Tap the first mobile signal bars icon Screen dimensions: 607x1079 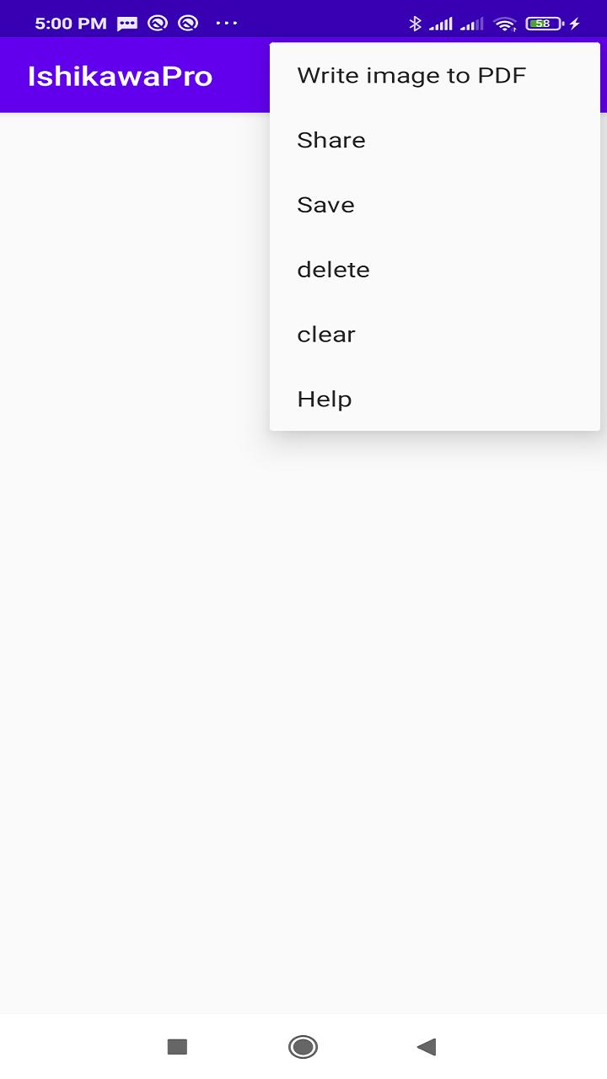click(441, 24)
